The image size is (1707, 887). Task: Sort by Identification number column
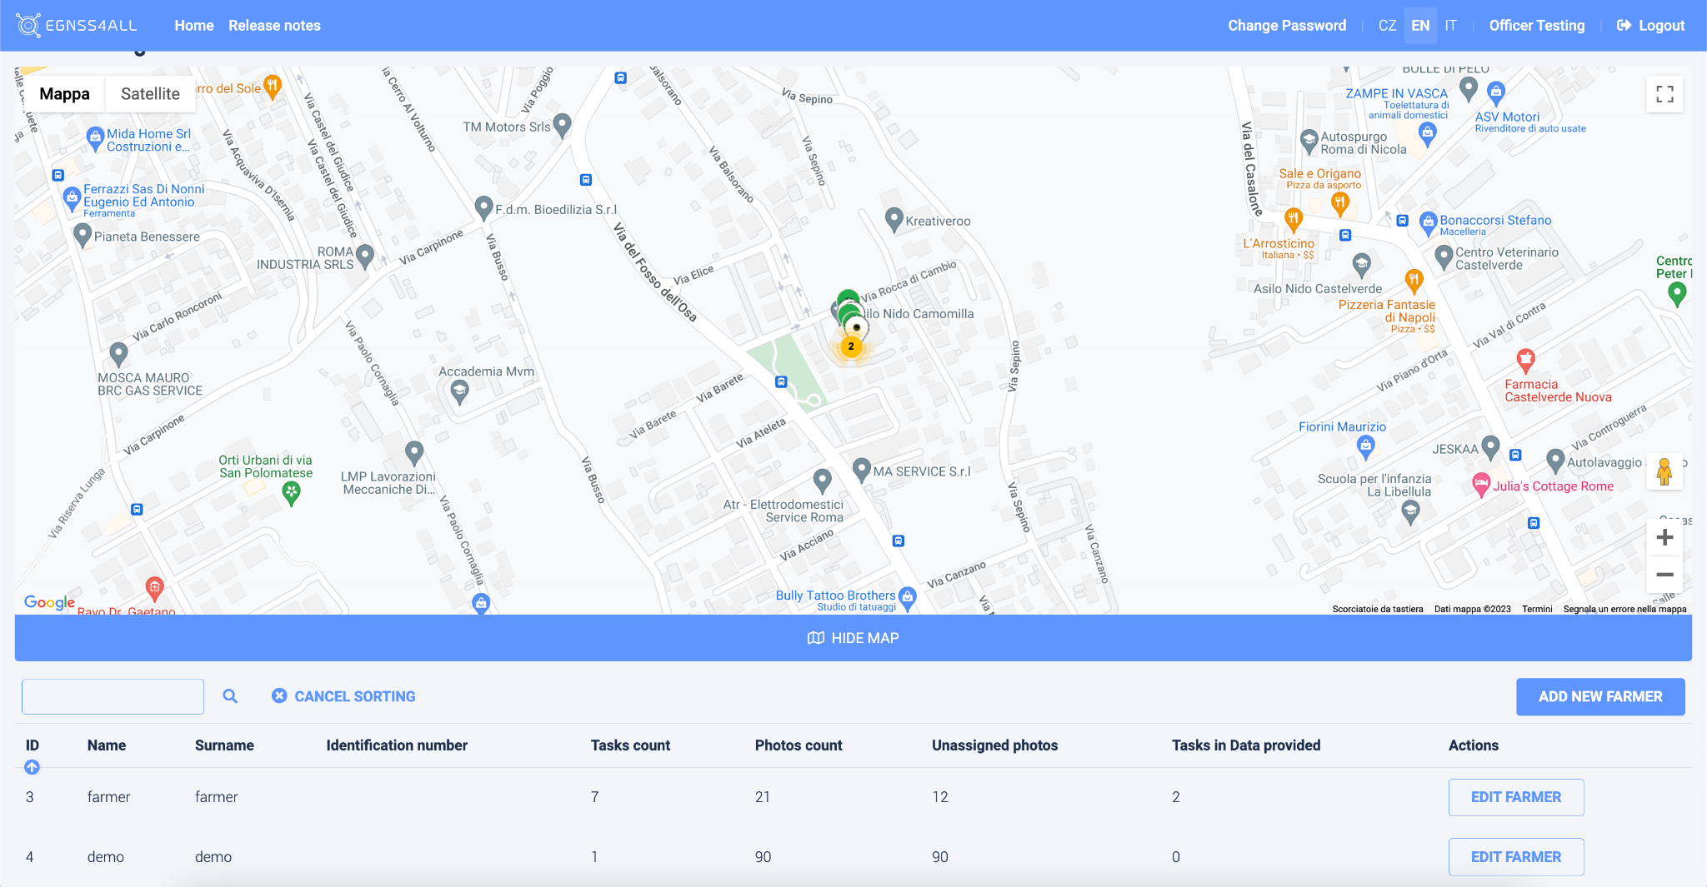(397, 745)
